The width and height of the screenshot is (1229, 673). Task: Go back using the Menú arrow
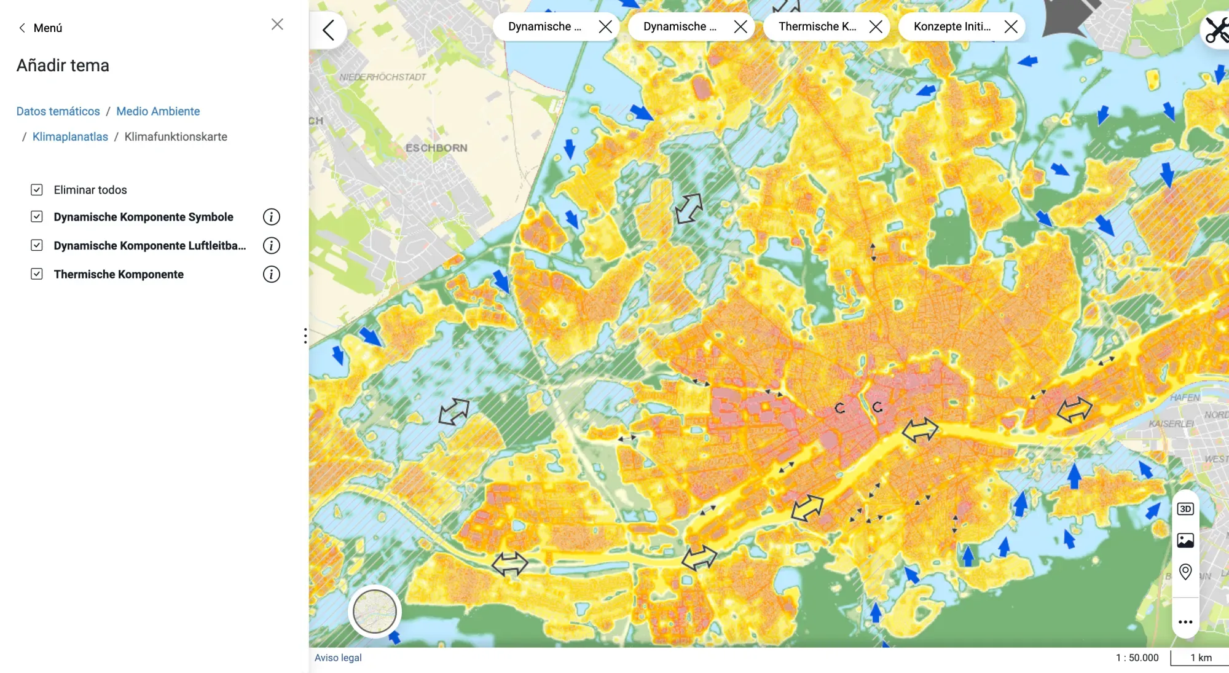pos(22,28)
